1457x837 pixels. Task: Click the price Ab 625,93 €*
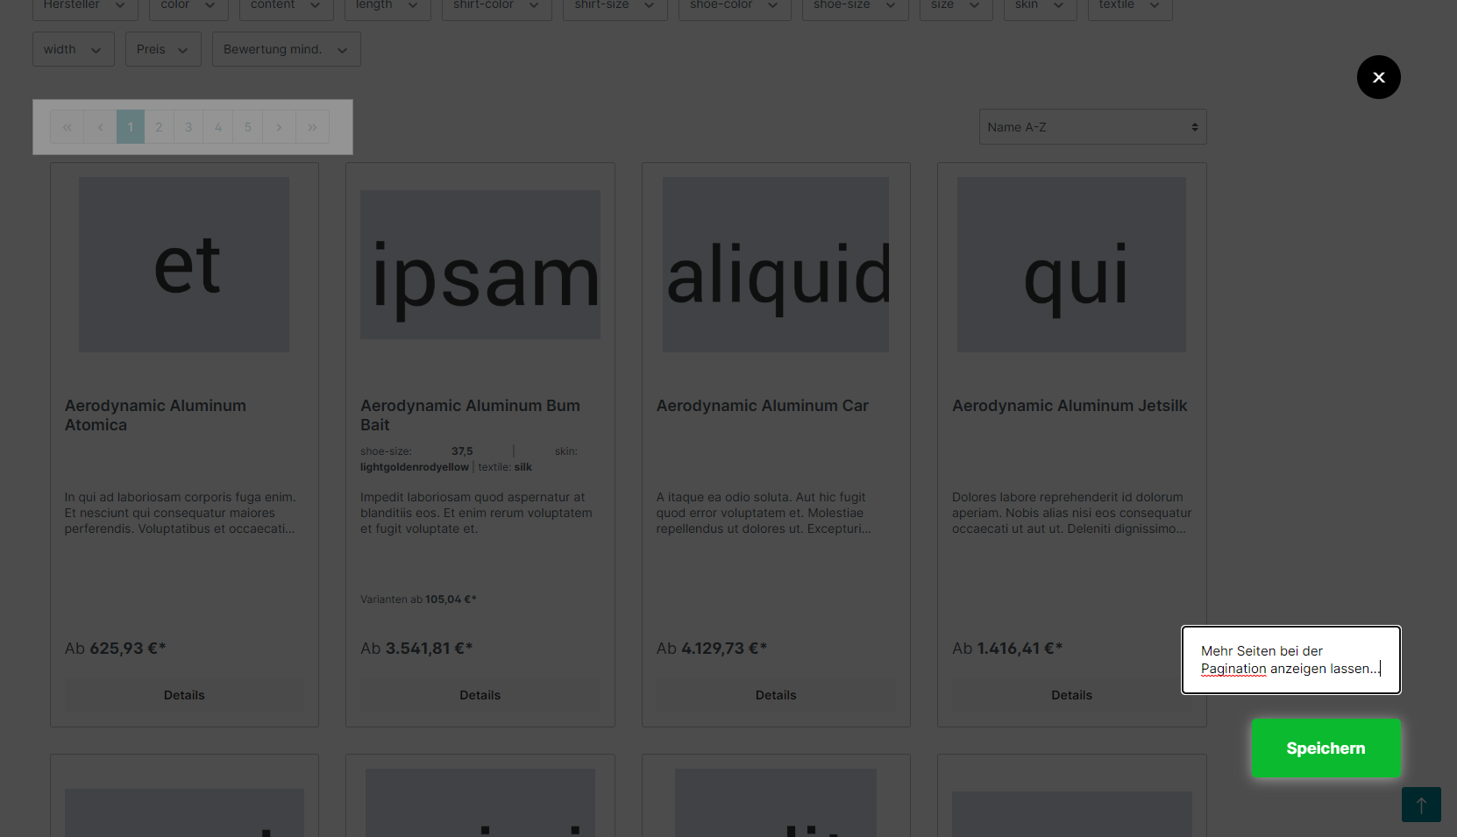[115, 649]
